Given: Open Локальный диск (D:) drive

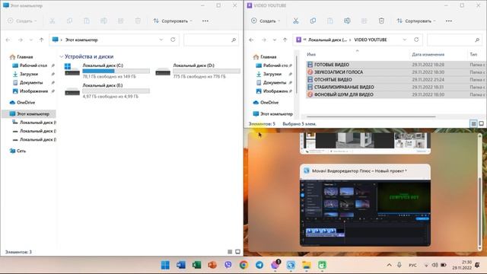Looking at the screenshot, I should (x=198, y=71).
